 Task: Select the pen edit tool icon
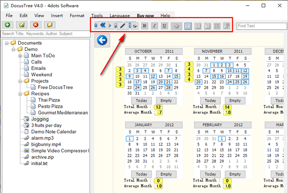point(122,26)
